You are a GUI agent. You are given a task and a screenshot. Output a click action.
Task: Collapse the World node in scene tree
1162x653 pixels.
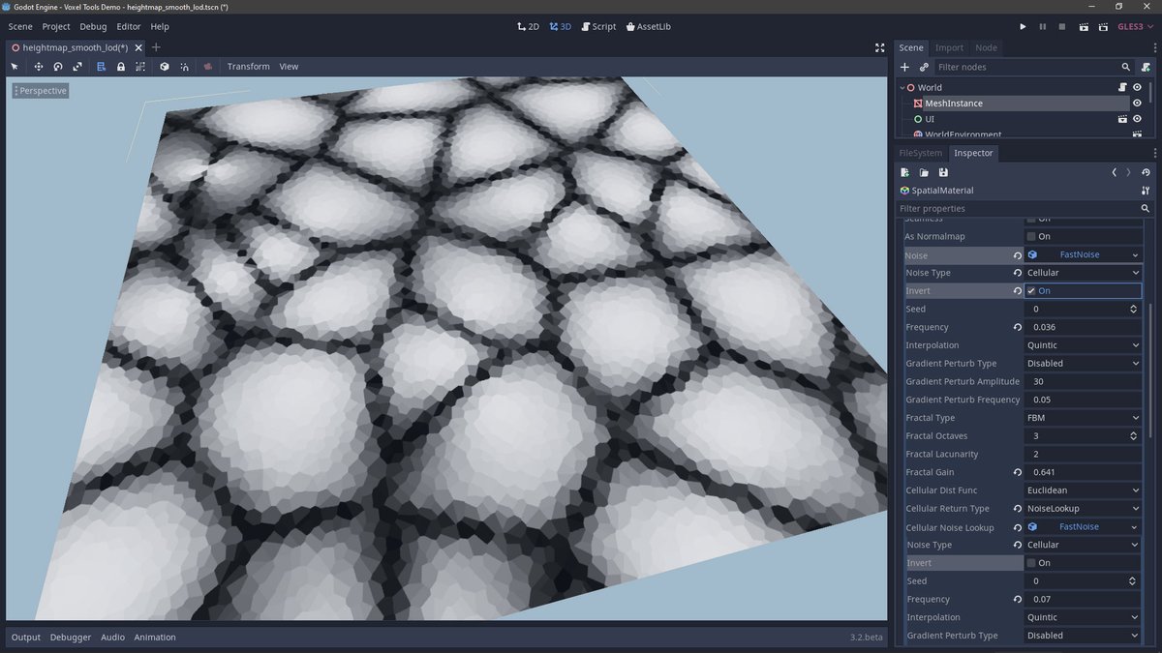902,87
